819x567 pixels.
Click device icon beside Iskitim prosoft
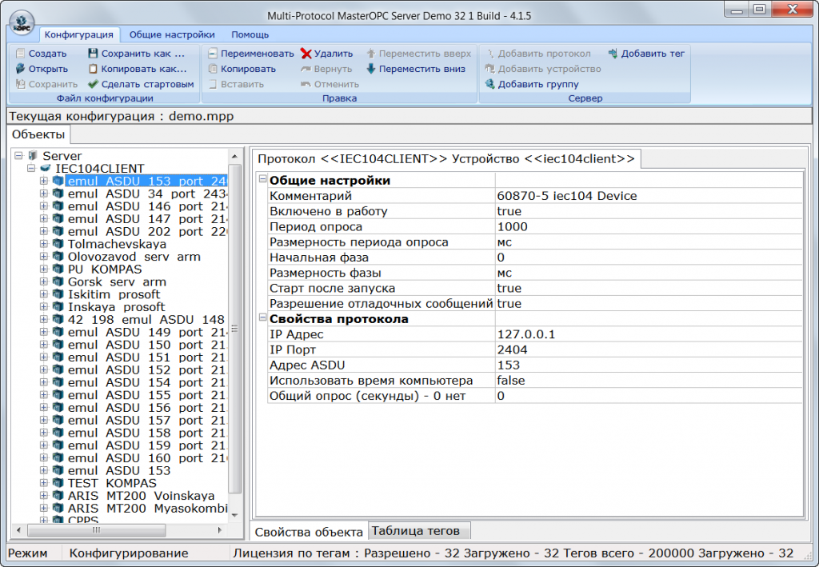point(58,294)
